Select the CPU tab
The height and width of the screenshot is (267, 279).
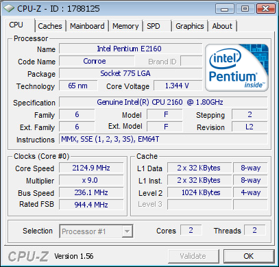point(19,25)
